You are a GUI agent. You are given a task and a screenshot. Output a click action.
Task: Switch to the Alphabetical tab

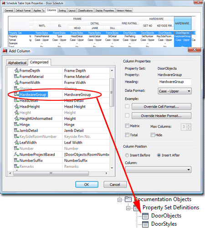pyautogui.click(x=17, y=62)
